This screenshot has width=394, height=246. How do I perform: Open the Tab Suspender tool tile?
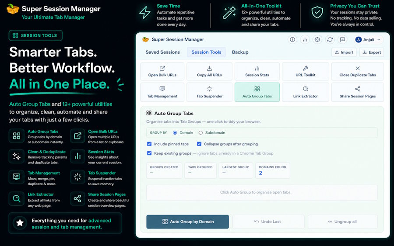(209, 92)
